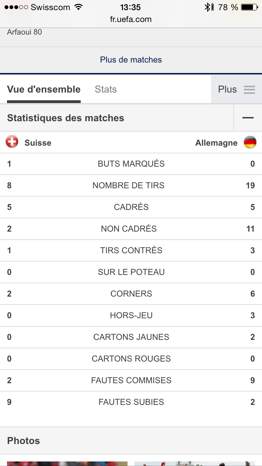Tap the Wi-Fi signal icon
This screenshot has height=466, width=262.
coord(79,7)
